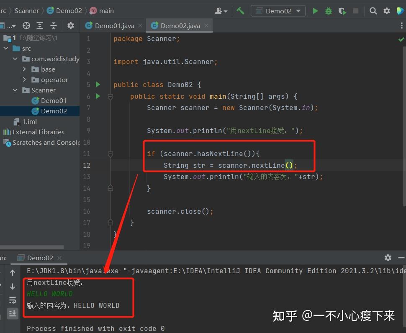Viewport: 406px width, 333px height.
Task: Open Search Everywhere magnifier icon
Action: tap(373, 11)
